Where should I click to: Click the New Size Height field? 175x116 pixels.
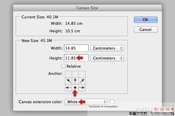pyautogui.click(x=76, y=58)
